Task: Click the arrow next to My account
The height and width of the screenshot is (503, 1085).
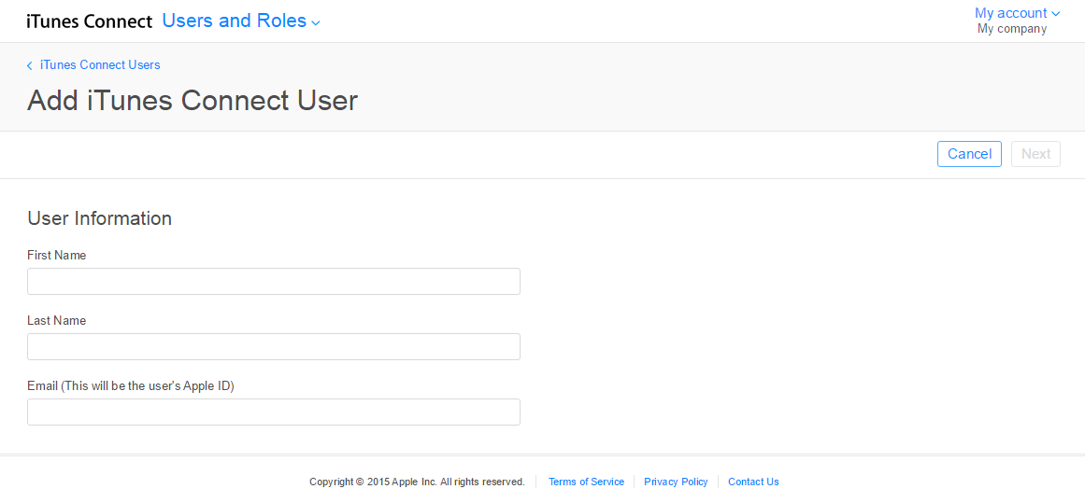Action: (x=1056, y=14)
